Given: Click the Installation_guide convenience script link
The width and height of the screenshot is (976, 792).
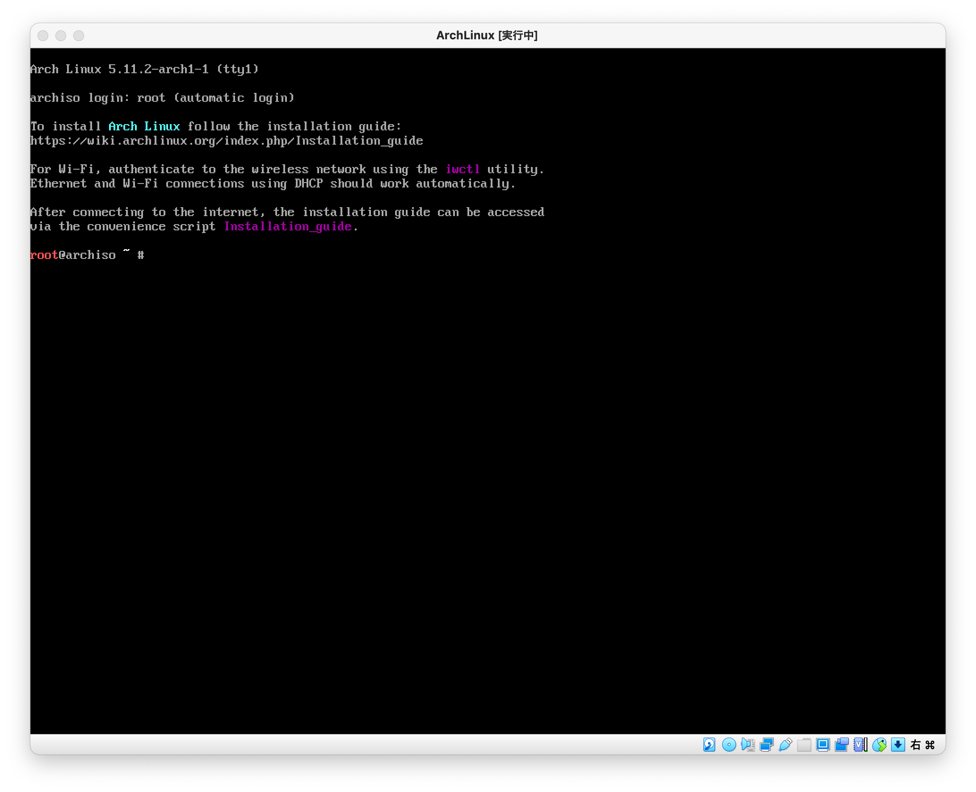Looking at the screenshot, I should tap(287, 226).
